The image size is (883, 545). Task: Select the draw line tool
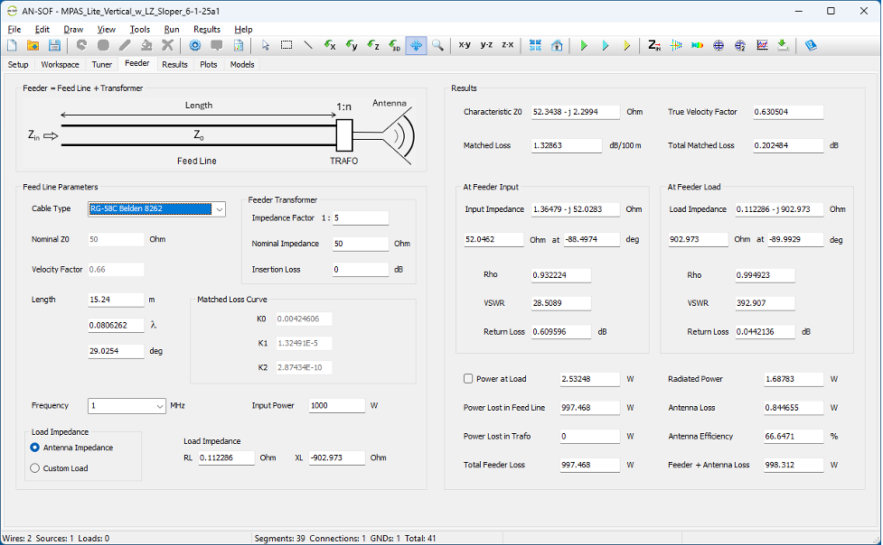[308, 45]
